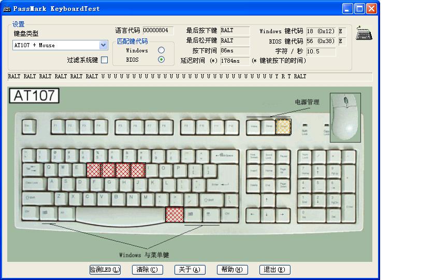435x280 pixels.
Task: Click the 按下时间 value 86ms
Action: [235, 51]
